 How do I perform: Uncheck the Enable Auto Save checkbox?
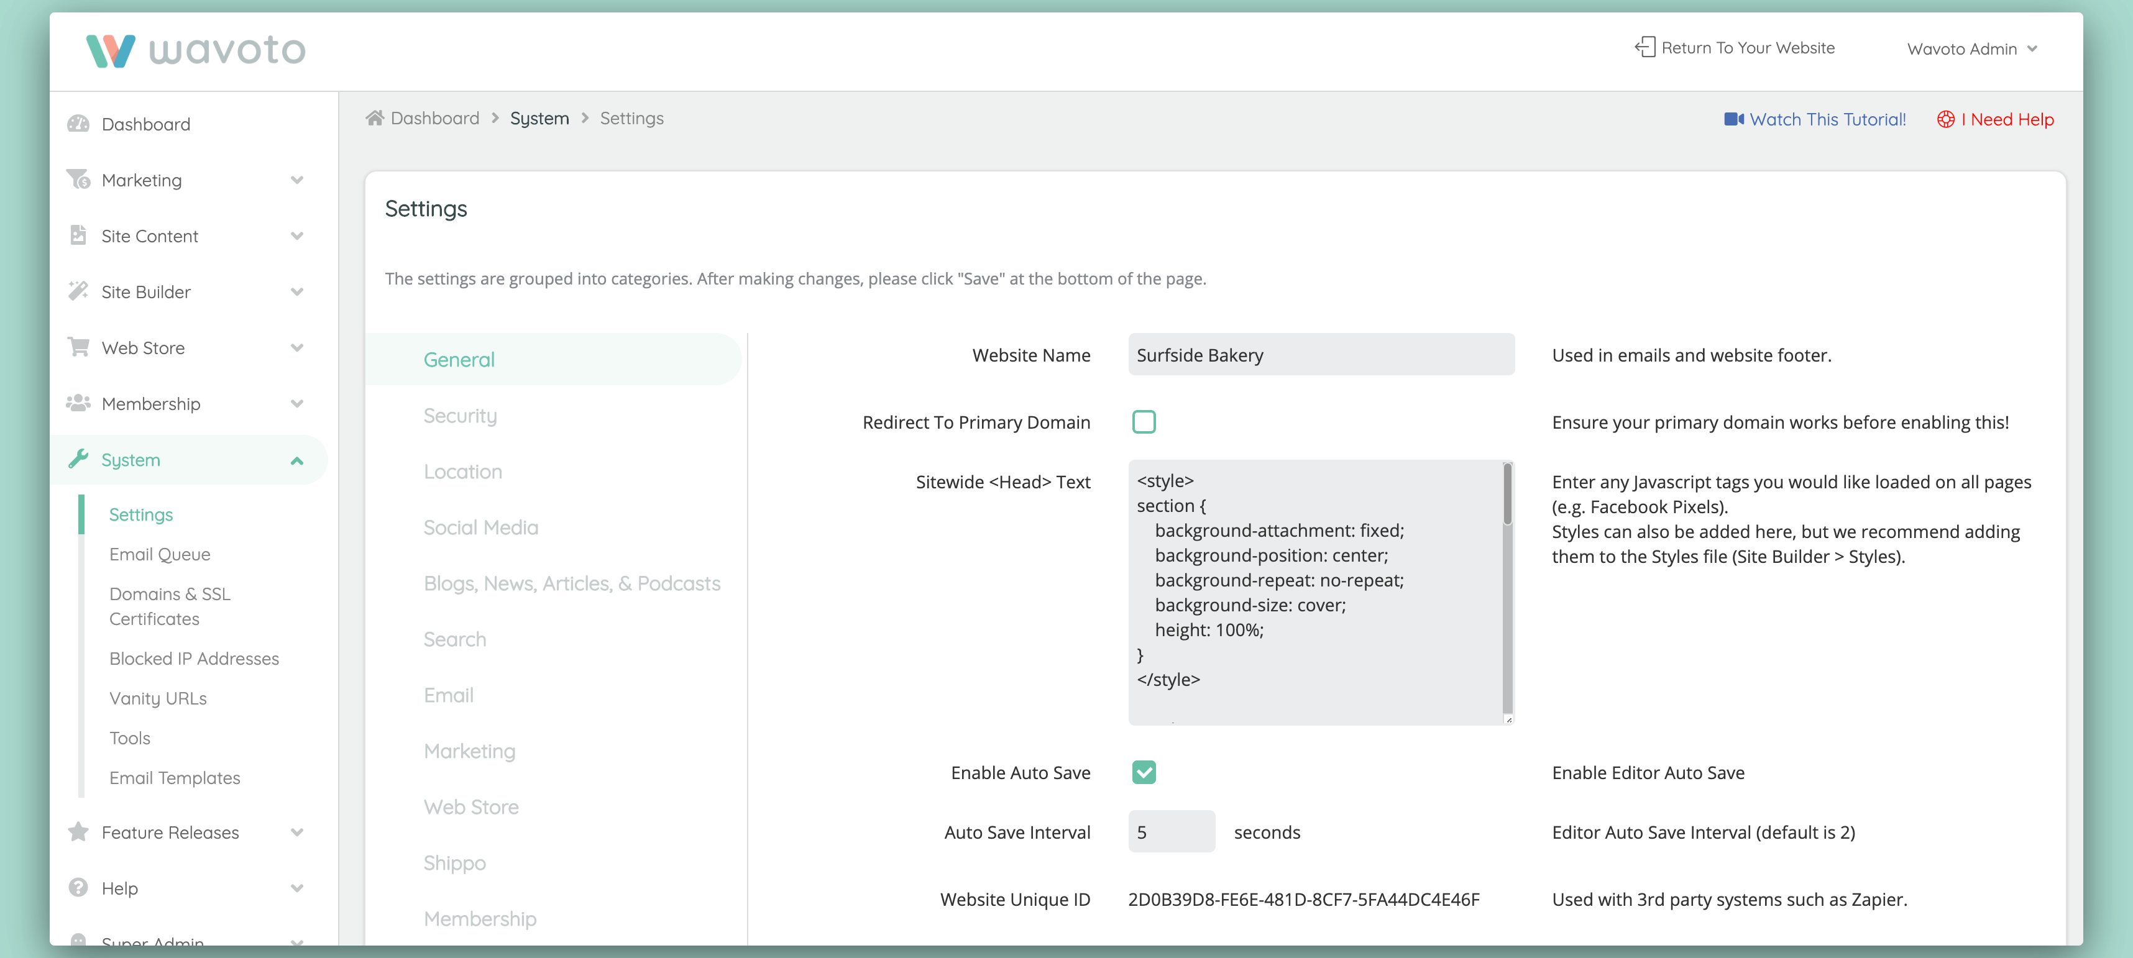[1144, 772]
